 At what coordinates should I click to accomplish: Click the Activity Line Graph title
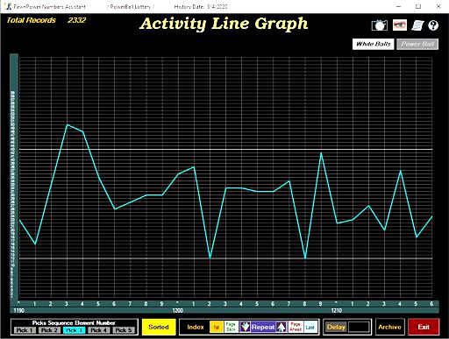click(224, 24)
